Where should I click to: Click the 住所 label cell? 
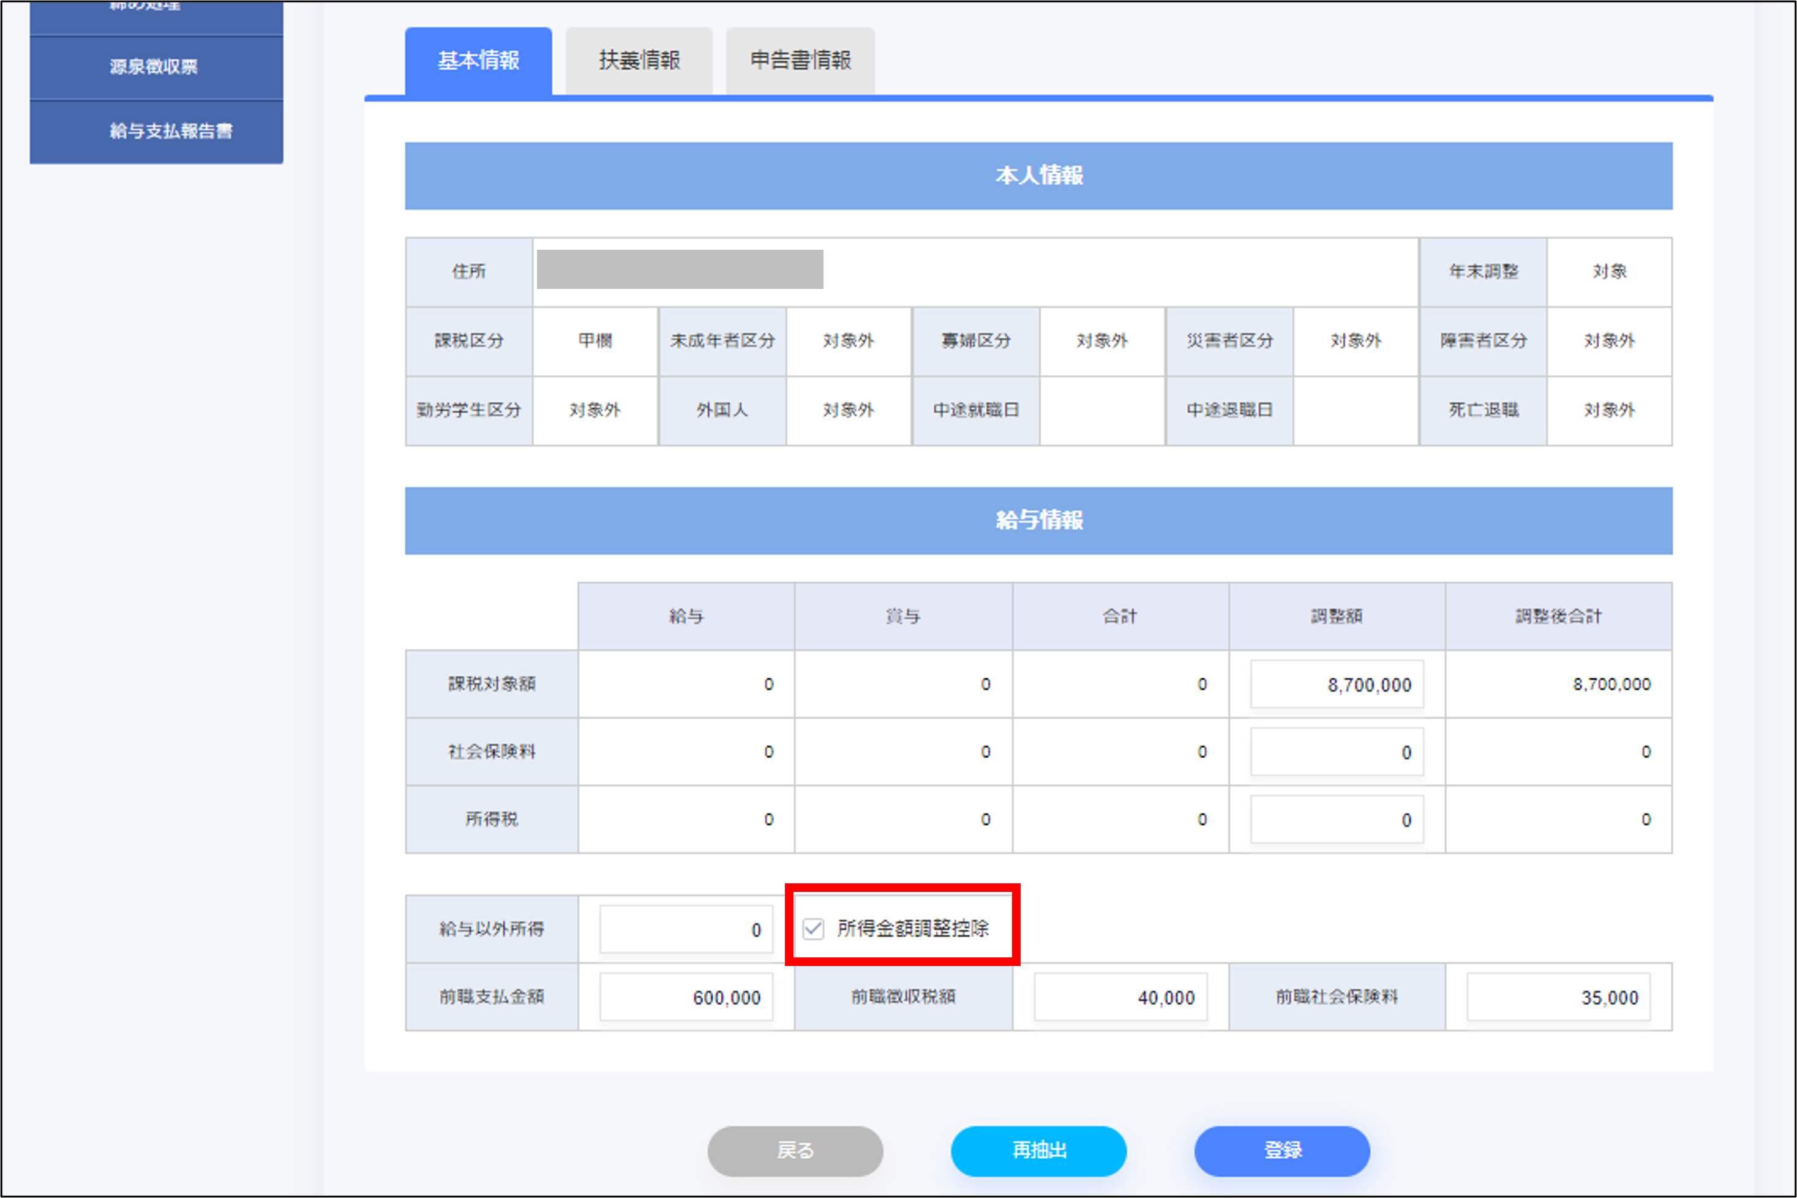click(469, 272)
